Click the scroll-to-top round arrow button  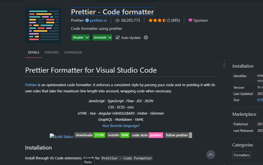(x=211, y=155)
